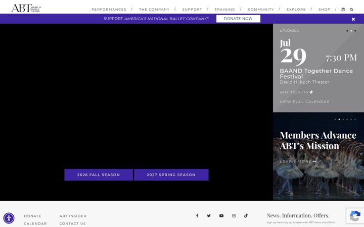364x227 pixels.
Task: Click the Members Advance ABT's Mission heading
Action: point(318,141)
